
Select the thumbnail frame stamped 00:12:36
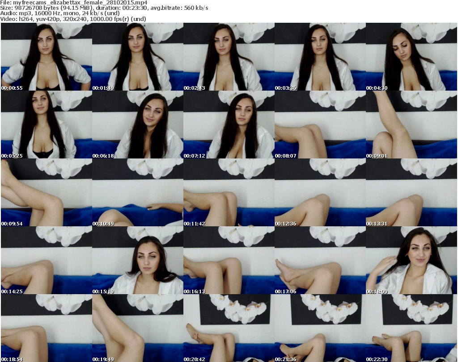pyautogui.click(x=320, y=192)
